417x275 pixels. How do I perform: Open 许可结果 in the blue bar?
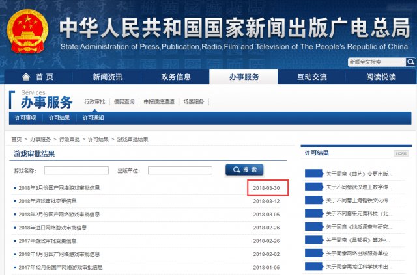(59, 118)
